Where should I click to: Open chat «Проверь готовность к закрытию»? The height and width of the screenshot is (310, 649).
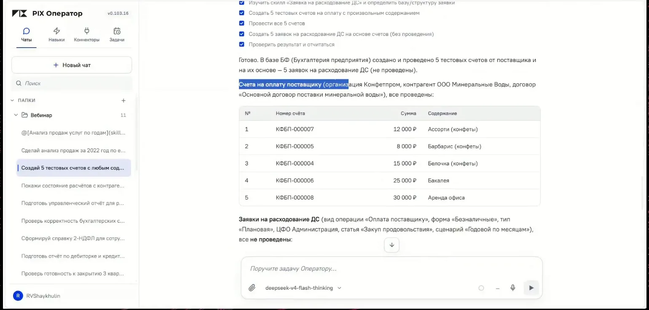click(x=73, y=273)
